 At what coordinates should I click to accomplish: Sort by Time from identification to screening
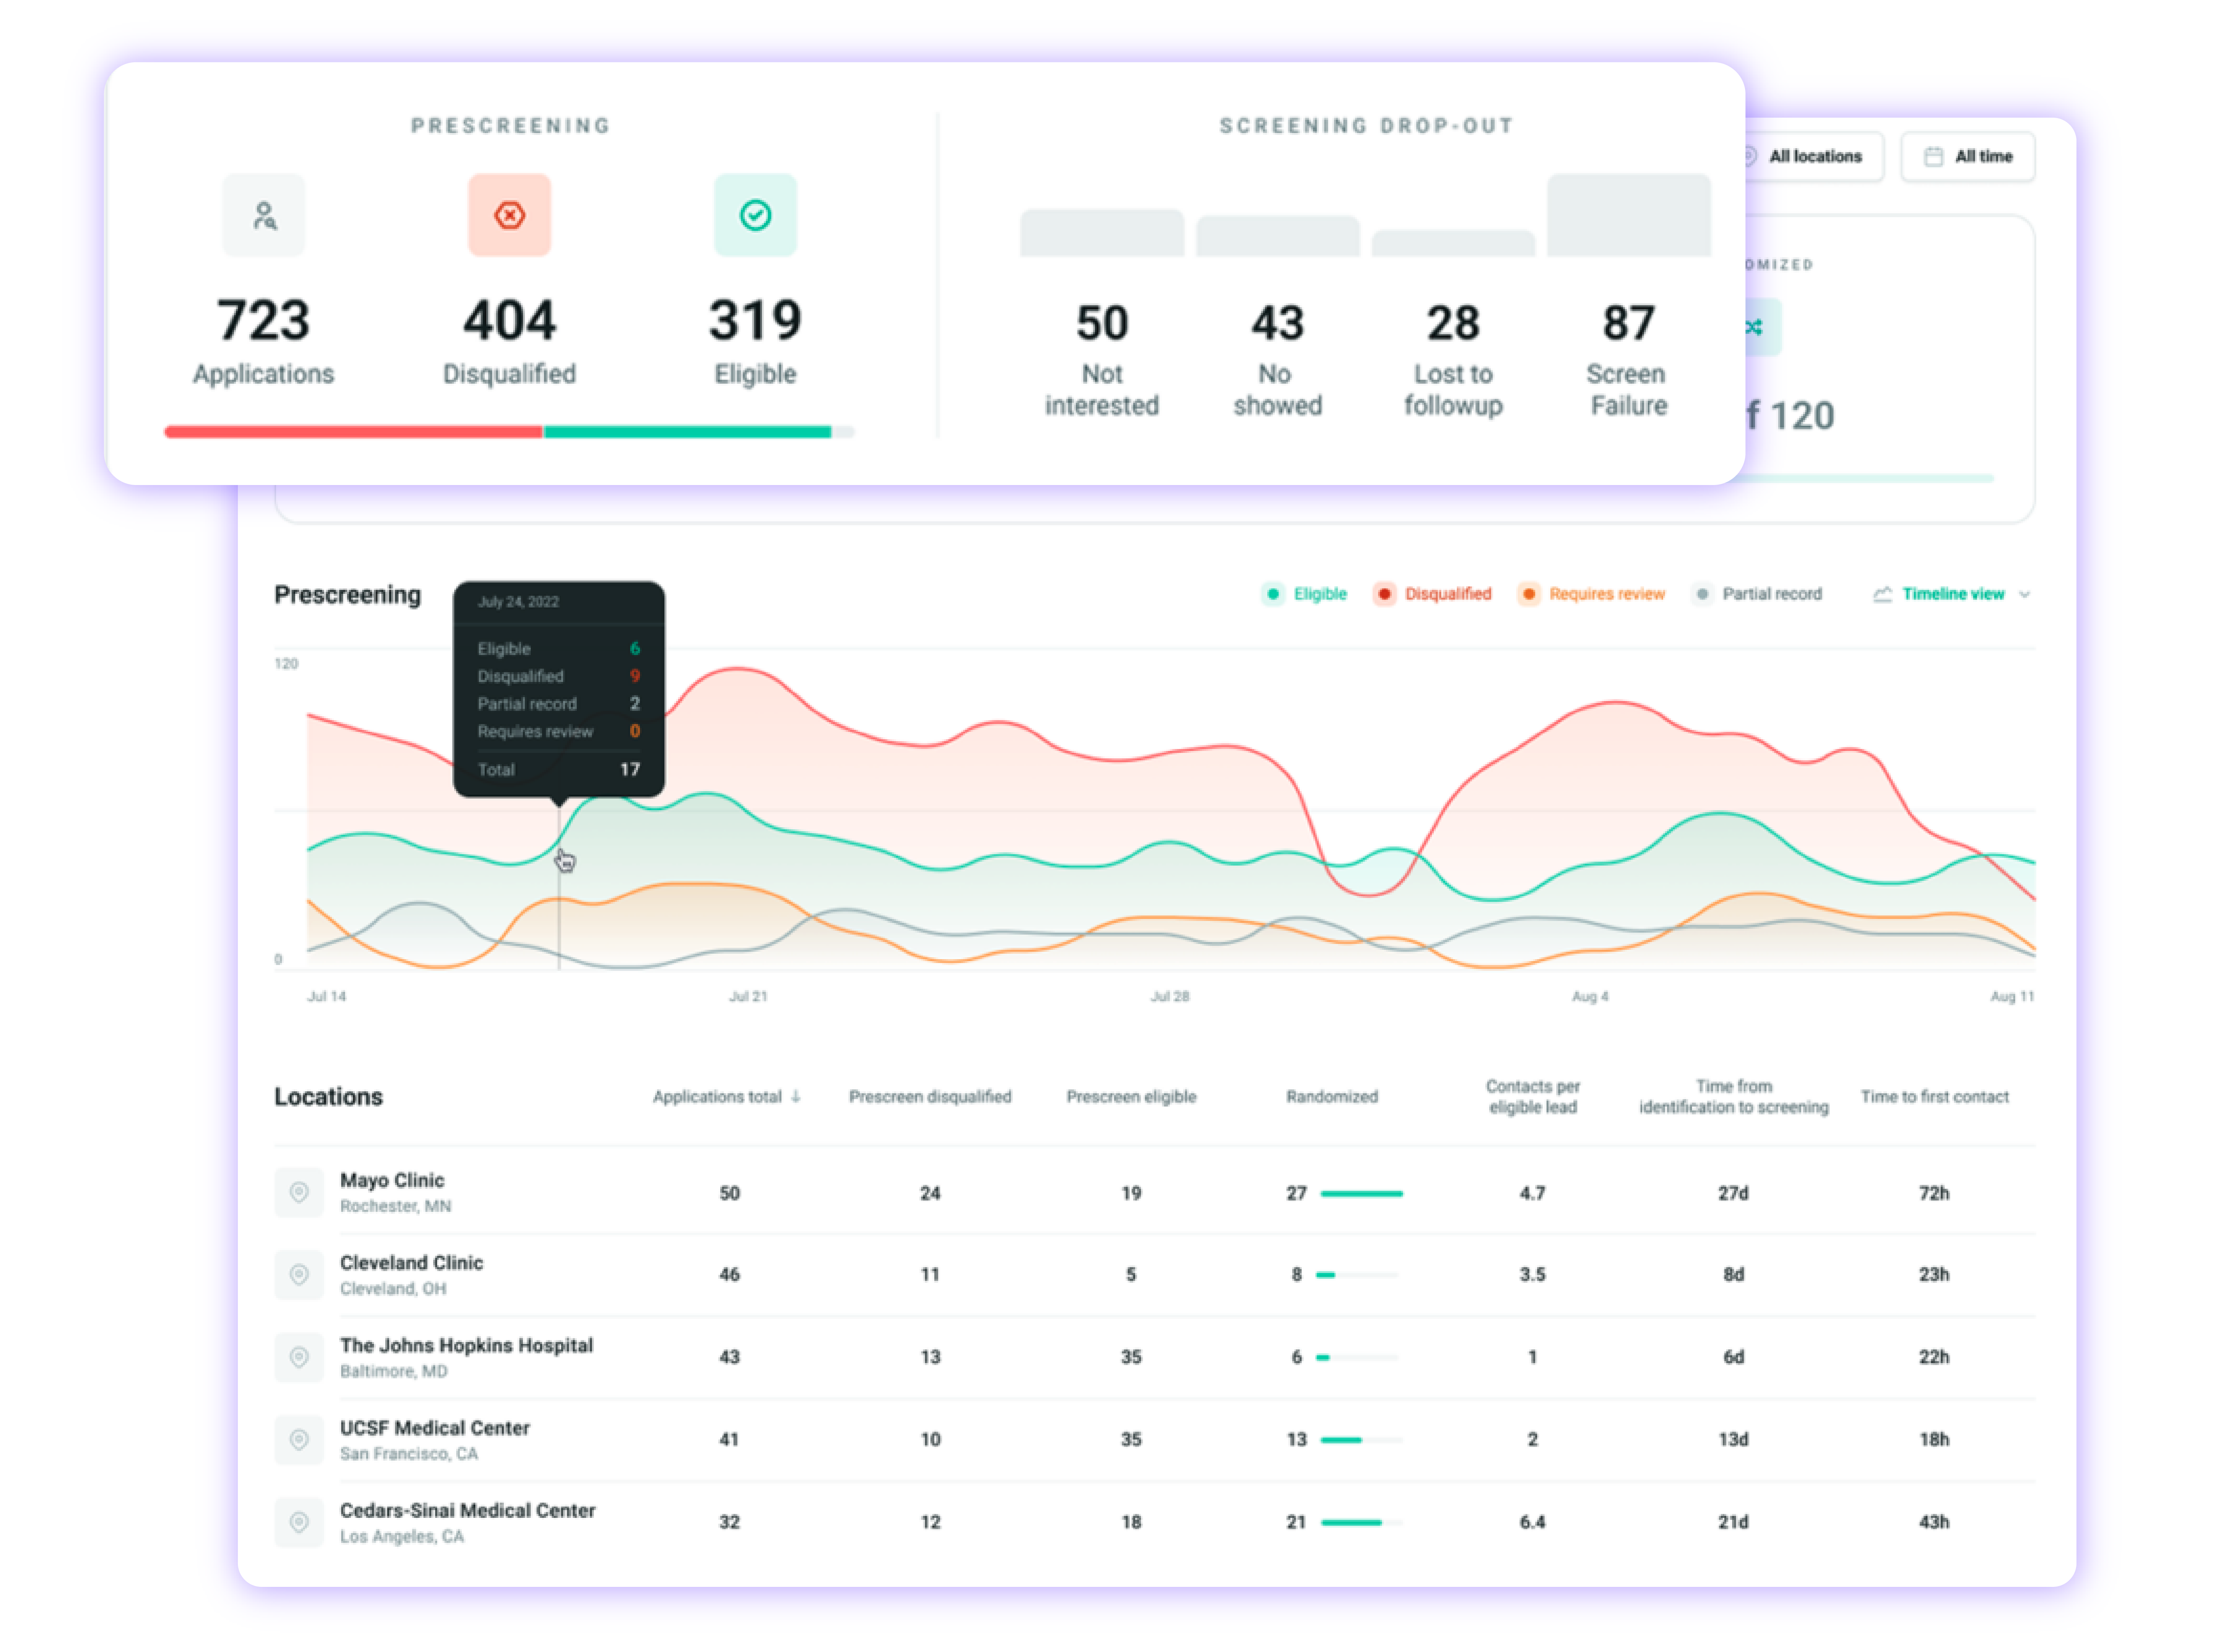coord(1734,1097)
